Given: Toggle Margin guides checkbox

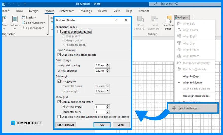Looking at the screenshot, I should [x=63, y=40].
